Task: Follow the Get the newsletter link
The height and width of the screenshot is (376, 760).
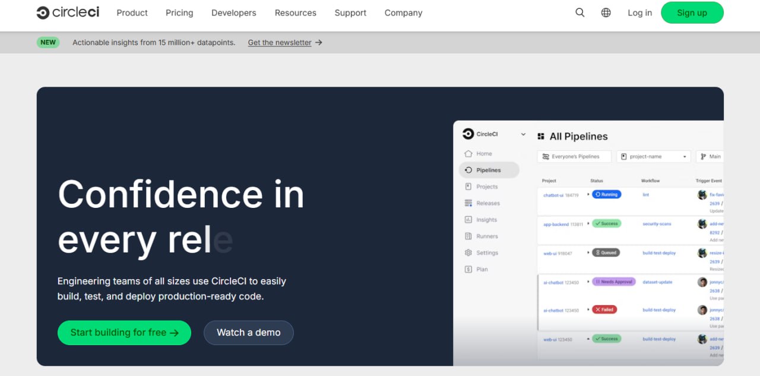Action: pyautogui.click(x=280, y=43)
